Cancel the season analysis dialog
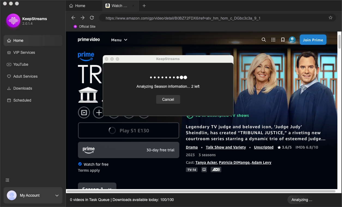 pyautogui.click(x=168, y=99)
